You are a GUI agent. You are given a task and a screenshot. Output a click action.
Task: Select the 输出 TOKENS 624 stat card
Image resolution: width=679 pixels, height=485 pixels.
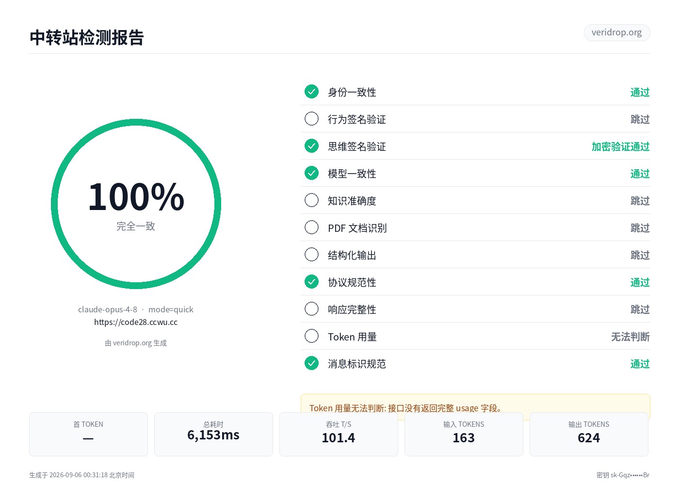[x=589, y=434]
